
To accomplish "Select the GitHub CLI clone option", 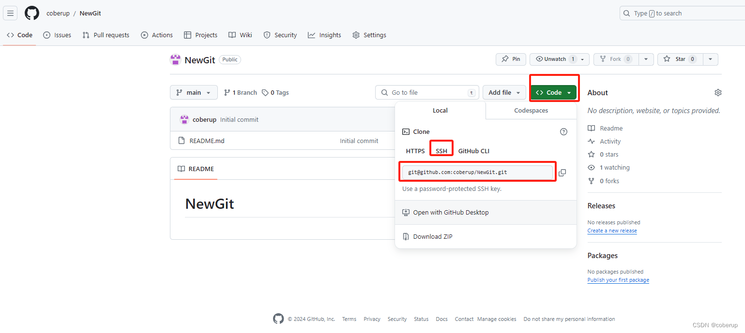I will (x=474, y=151).
